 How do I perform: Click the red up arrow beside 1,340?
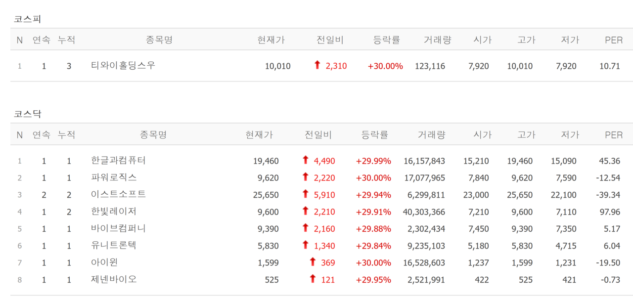pyautogui.click(x=306, y=245)
